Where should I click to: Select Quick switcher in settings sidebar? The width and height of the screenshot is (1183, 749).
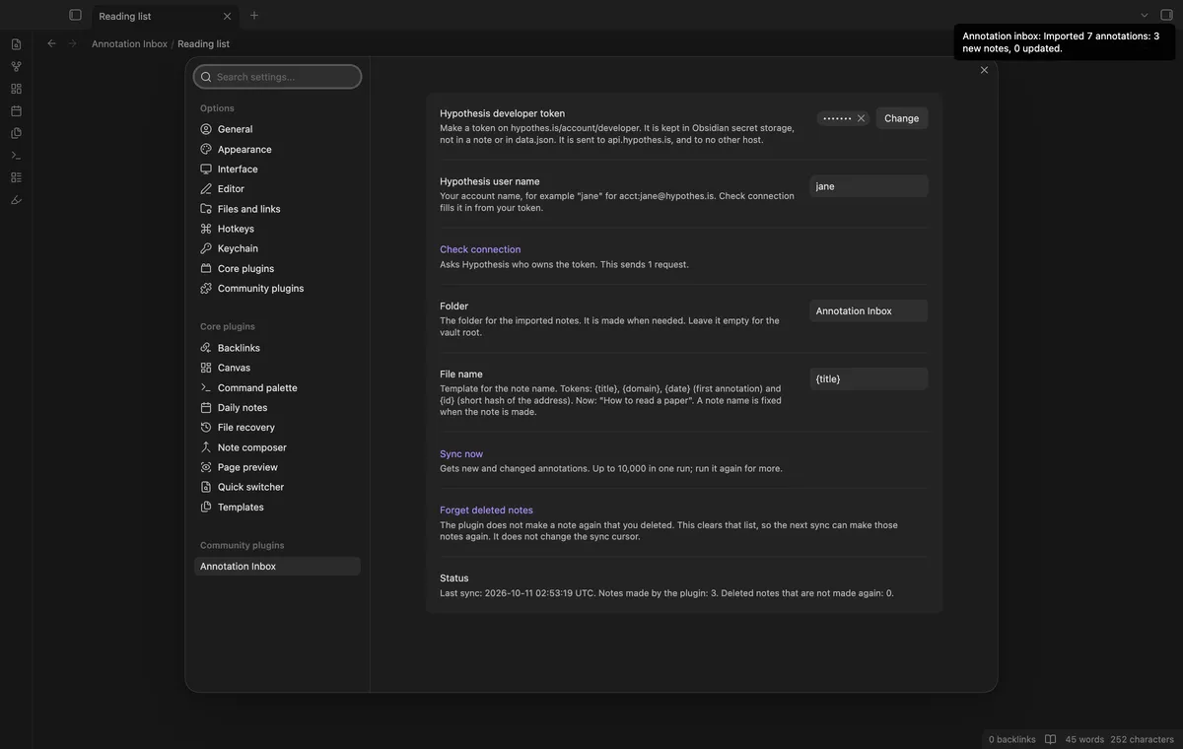tap(278, 487)
